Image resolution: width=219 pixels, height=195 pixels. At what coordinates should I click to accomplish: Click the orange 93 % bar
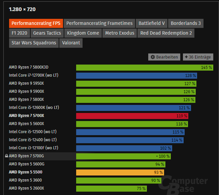(120, 172)
